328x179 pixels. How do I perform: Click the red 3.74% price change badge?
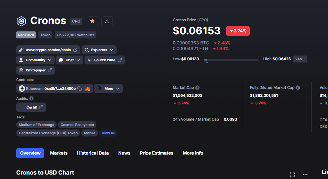tap(238, 31)
